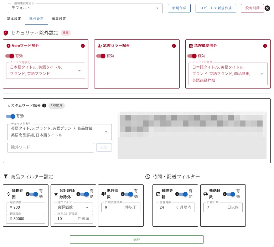Click the 除外ワード input field
Image resolution: width=274 pixels, height=247 pixels.
(50, 147)
